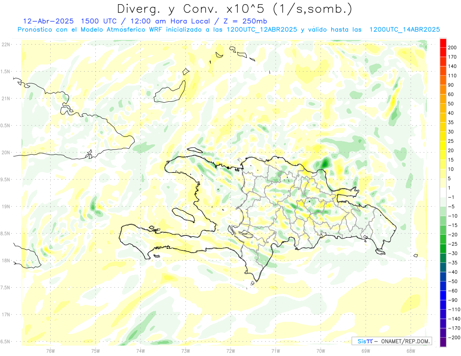Click the '-30' colorbar value
Viewport: 461px width, 356px height.
coord(453,253)
